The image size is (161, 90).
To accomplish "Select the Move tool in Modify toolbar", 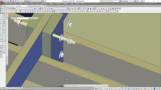I will [4, 26].
